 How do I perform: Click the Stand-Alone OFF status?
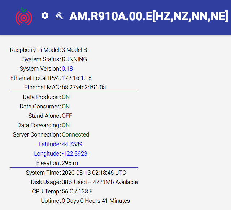[x=67, y=116]
